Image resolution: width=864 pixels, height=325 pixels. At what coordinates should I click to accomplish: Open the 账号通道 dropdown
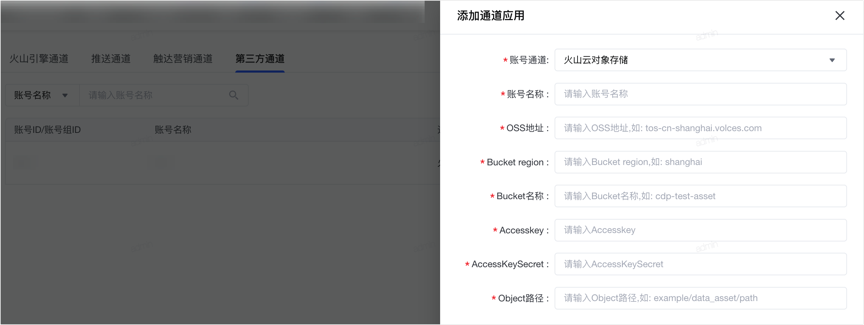[x=700, y=60]
